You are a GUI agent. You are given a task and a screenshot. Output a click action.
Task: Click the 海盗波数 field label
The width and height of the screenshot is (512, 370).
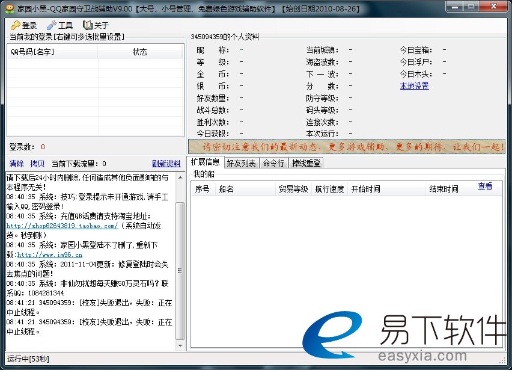(x=322, y=62)
